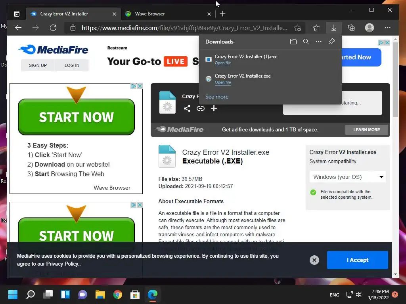Click the ENG language indicator
This screenshot has height=304, width=406.
point(334,294)
